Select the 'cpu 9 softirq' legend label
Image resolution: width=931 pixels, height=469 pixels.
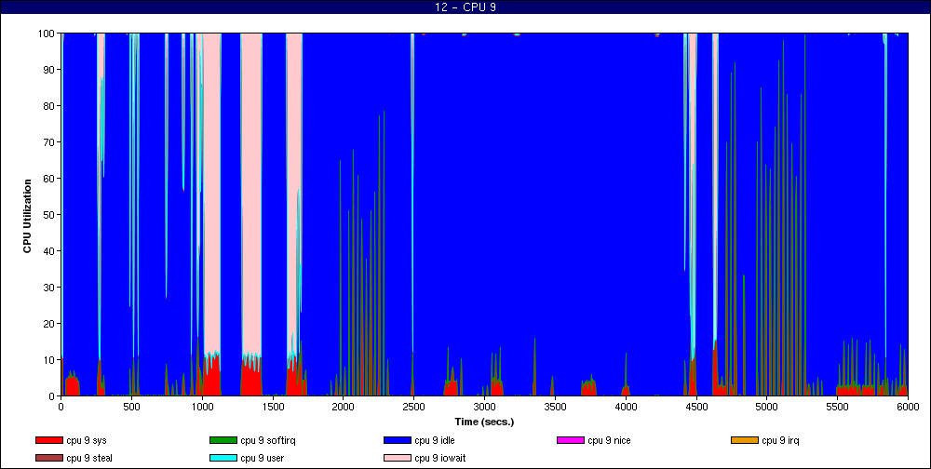pyautogui.click(x=266, y=440)
